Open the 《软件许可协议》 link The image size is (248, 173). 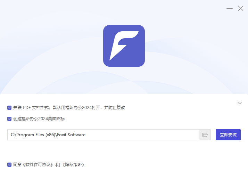point(38,165)
